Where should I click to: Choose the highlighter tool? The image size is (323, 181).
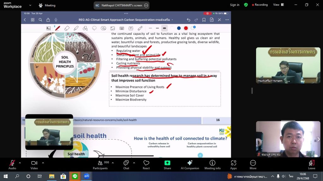pos(76,28)
